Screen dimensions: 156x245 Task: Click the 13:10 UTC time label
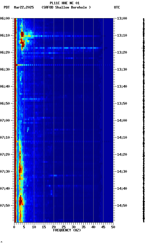click(x=122, y=35)
